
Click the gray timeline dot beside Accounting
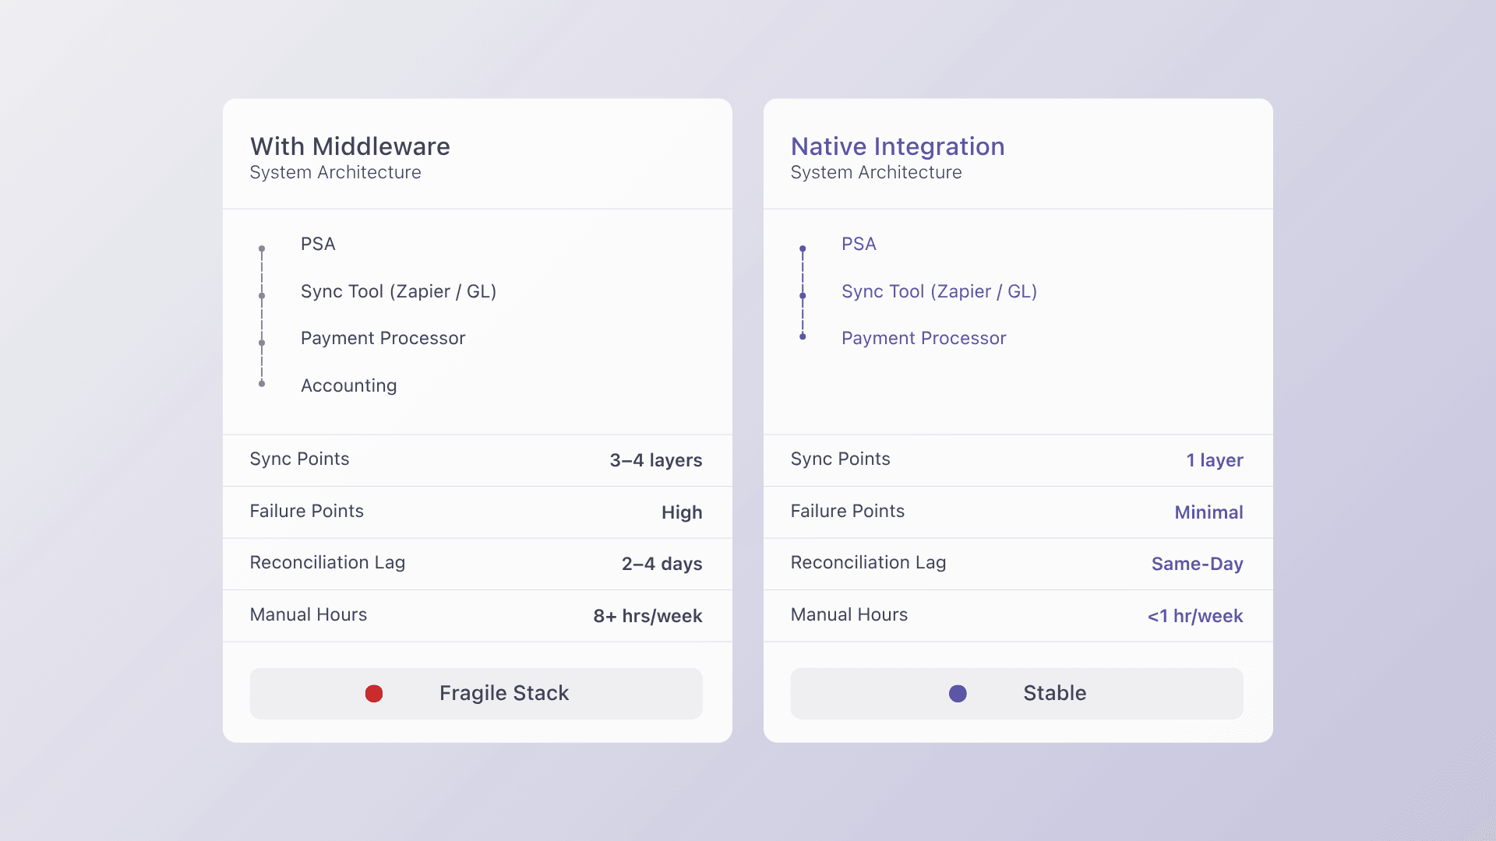(x=262, y=383)
